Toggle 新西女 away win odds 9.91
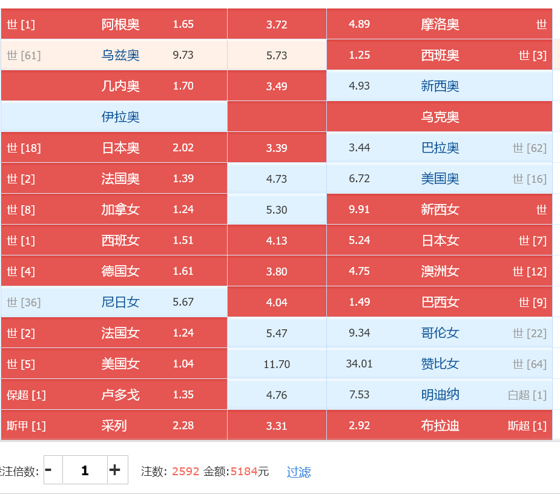 [440, 209]
